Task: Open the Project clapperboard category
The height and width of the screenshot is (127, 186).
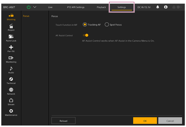Action: click(11, 27)
